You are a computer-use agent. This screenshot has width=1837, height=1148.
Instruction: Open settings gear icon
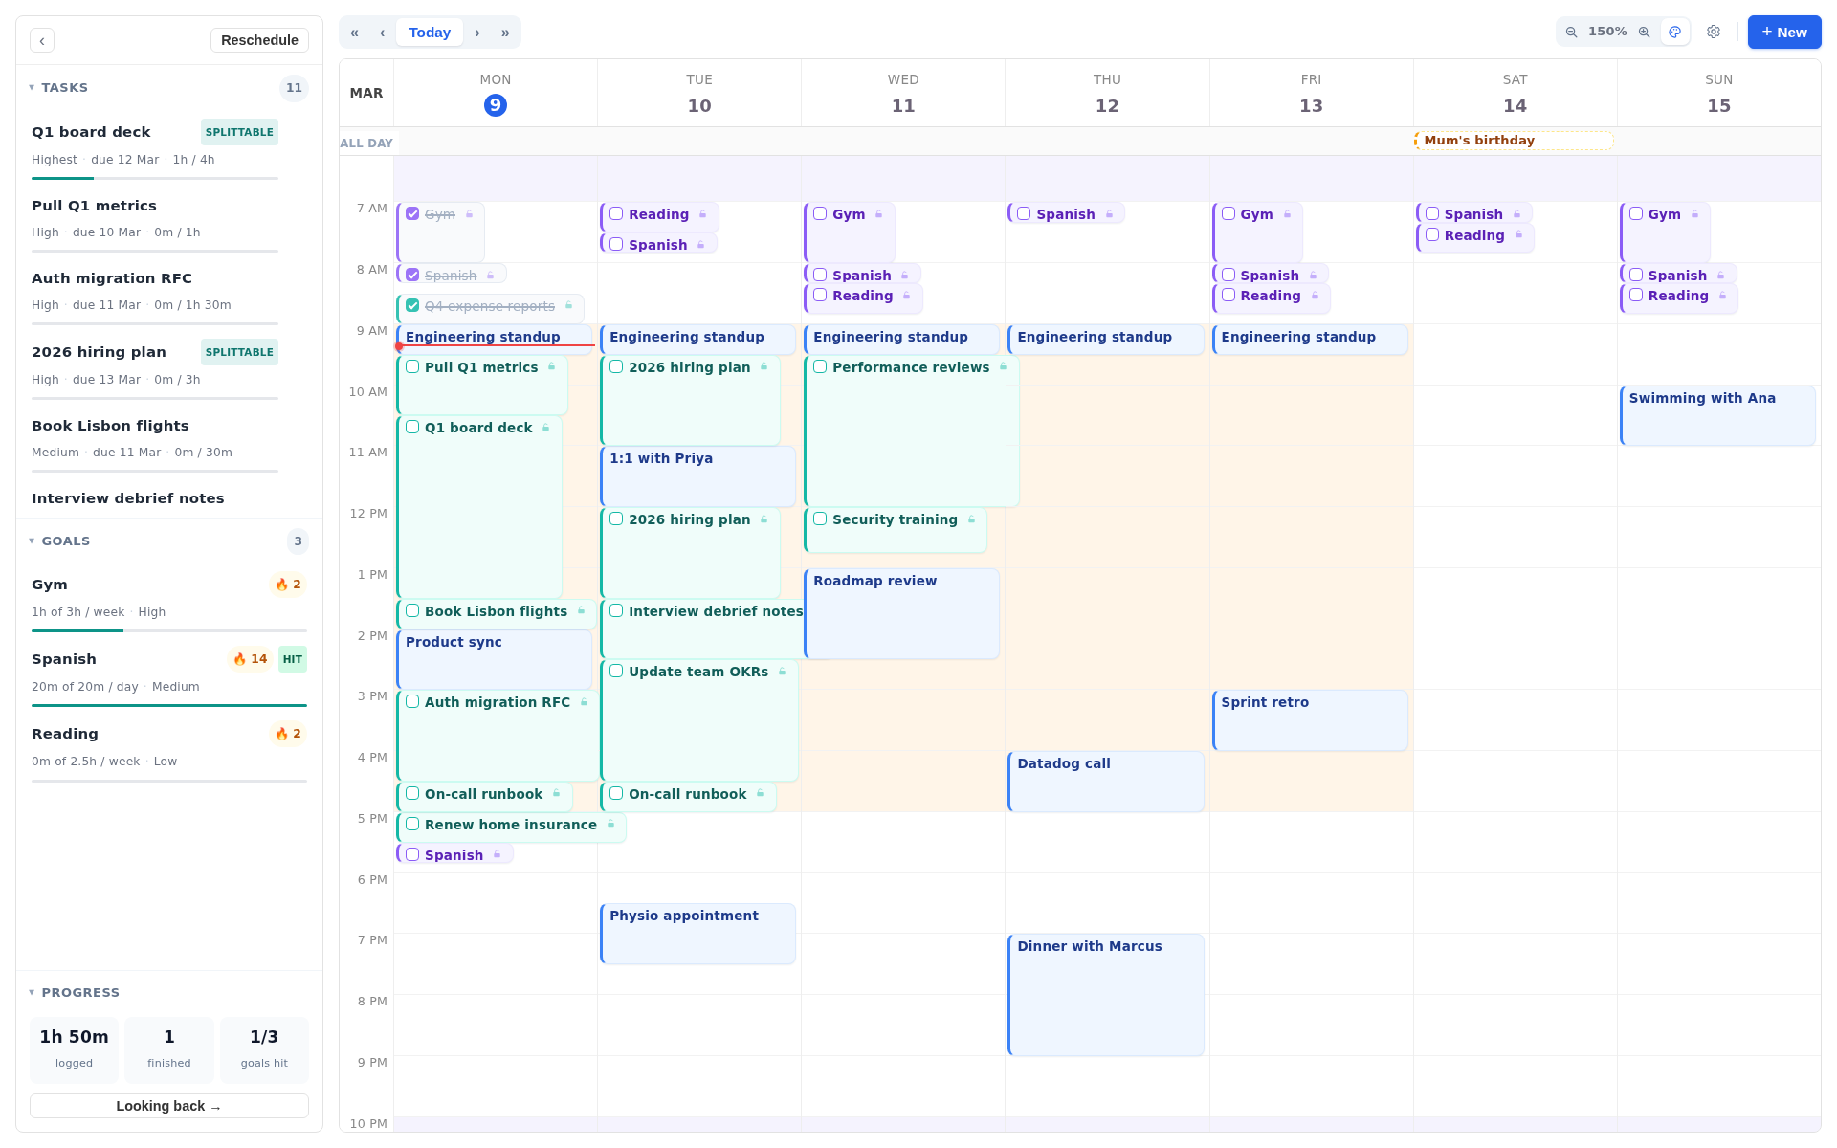pos(1714,32)
